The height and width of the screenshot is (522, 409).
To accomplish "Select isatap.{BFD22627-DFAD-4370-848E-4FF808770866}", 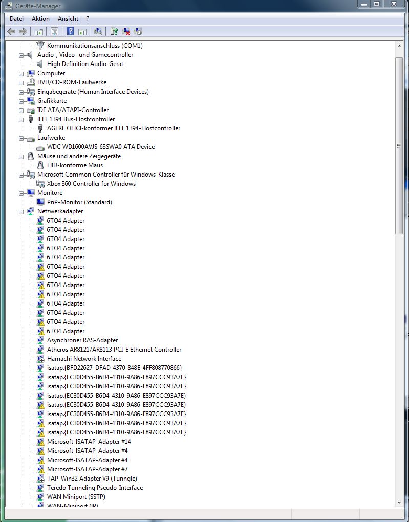I will tap(114, 368).
